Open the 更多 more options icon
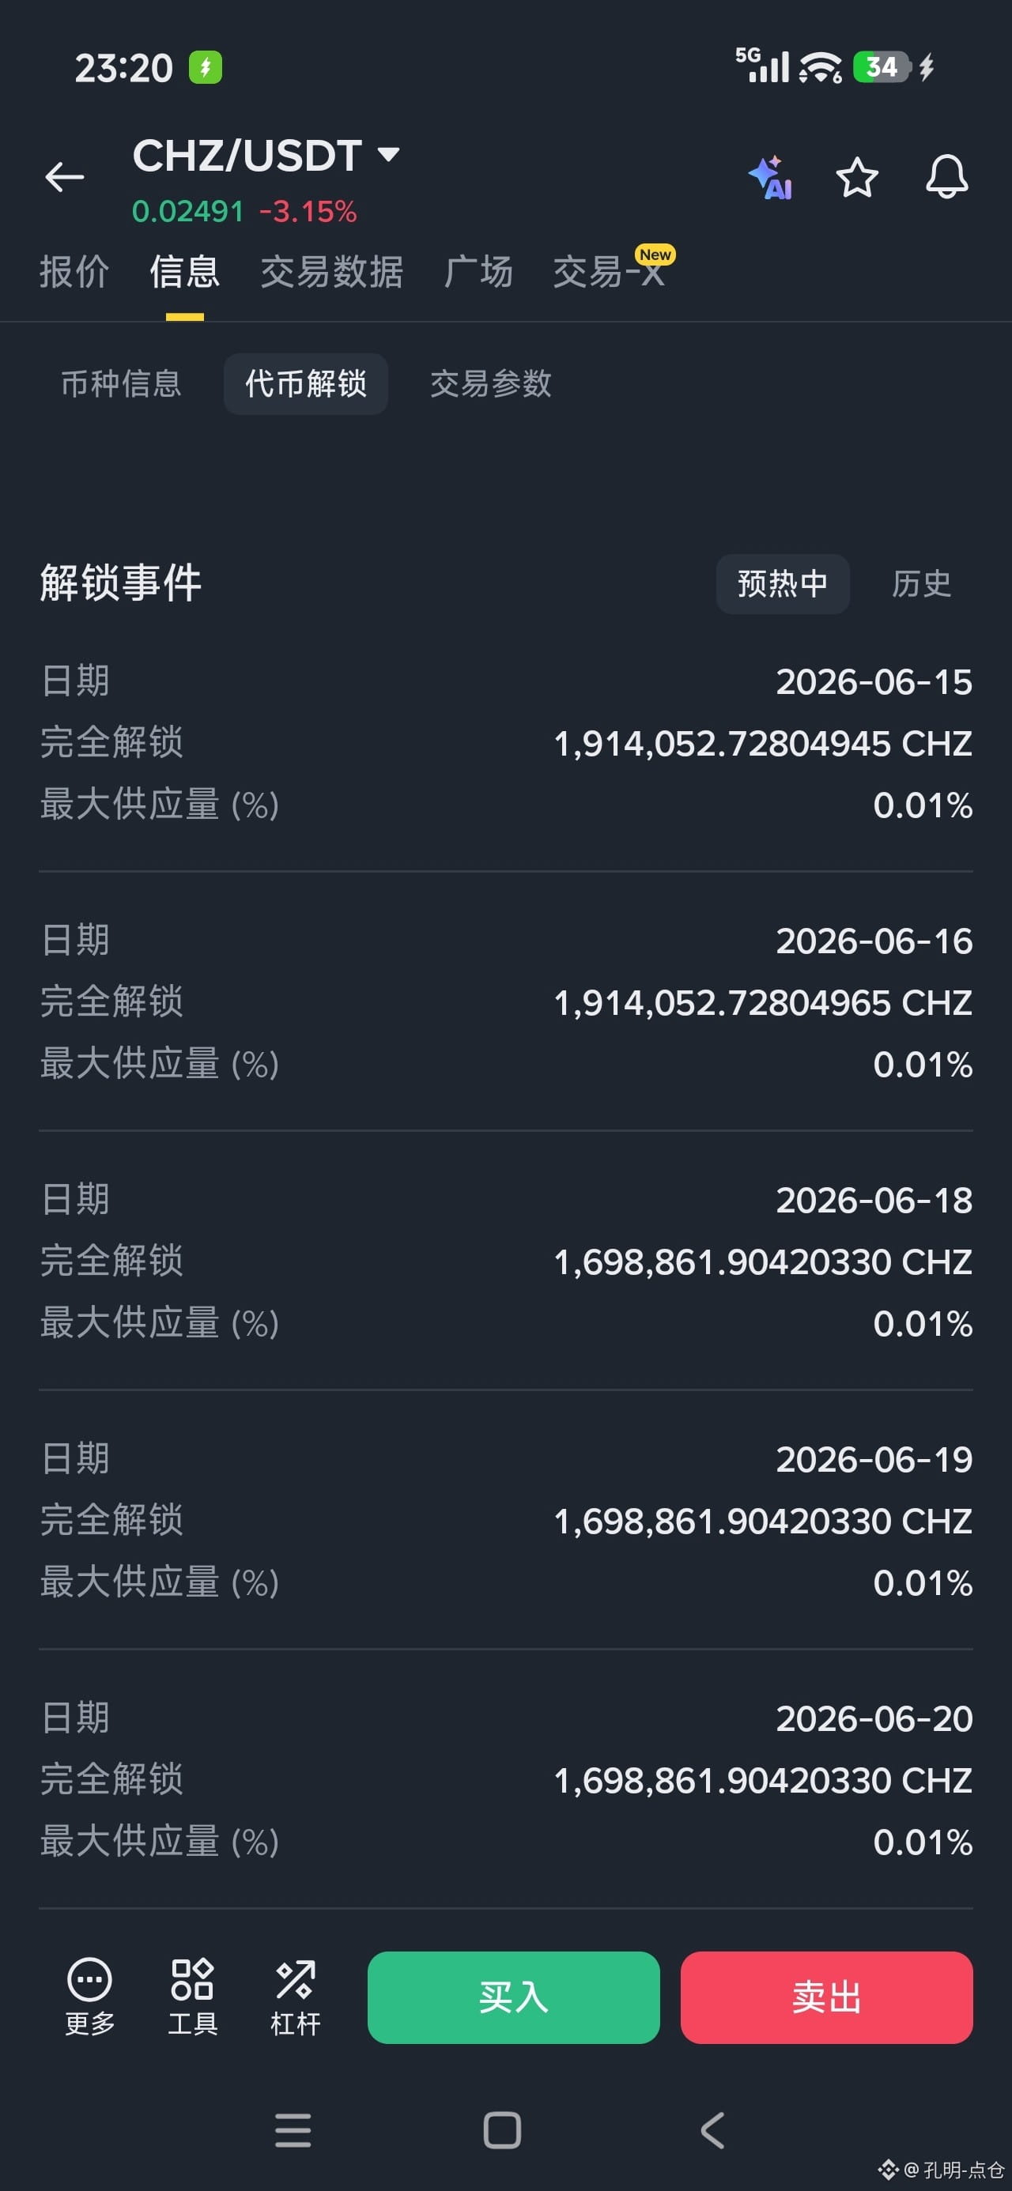The image size is (1012, 2191). coord(89,1997)
